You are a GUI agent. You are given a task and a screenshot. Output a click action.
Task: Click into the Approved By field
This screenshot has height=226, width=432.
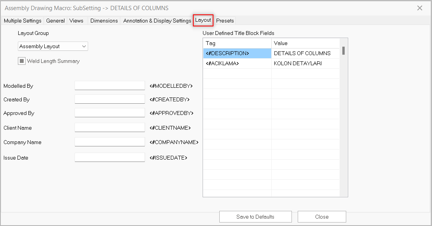109,113
